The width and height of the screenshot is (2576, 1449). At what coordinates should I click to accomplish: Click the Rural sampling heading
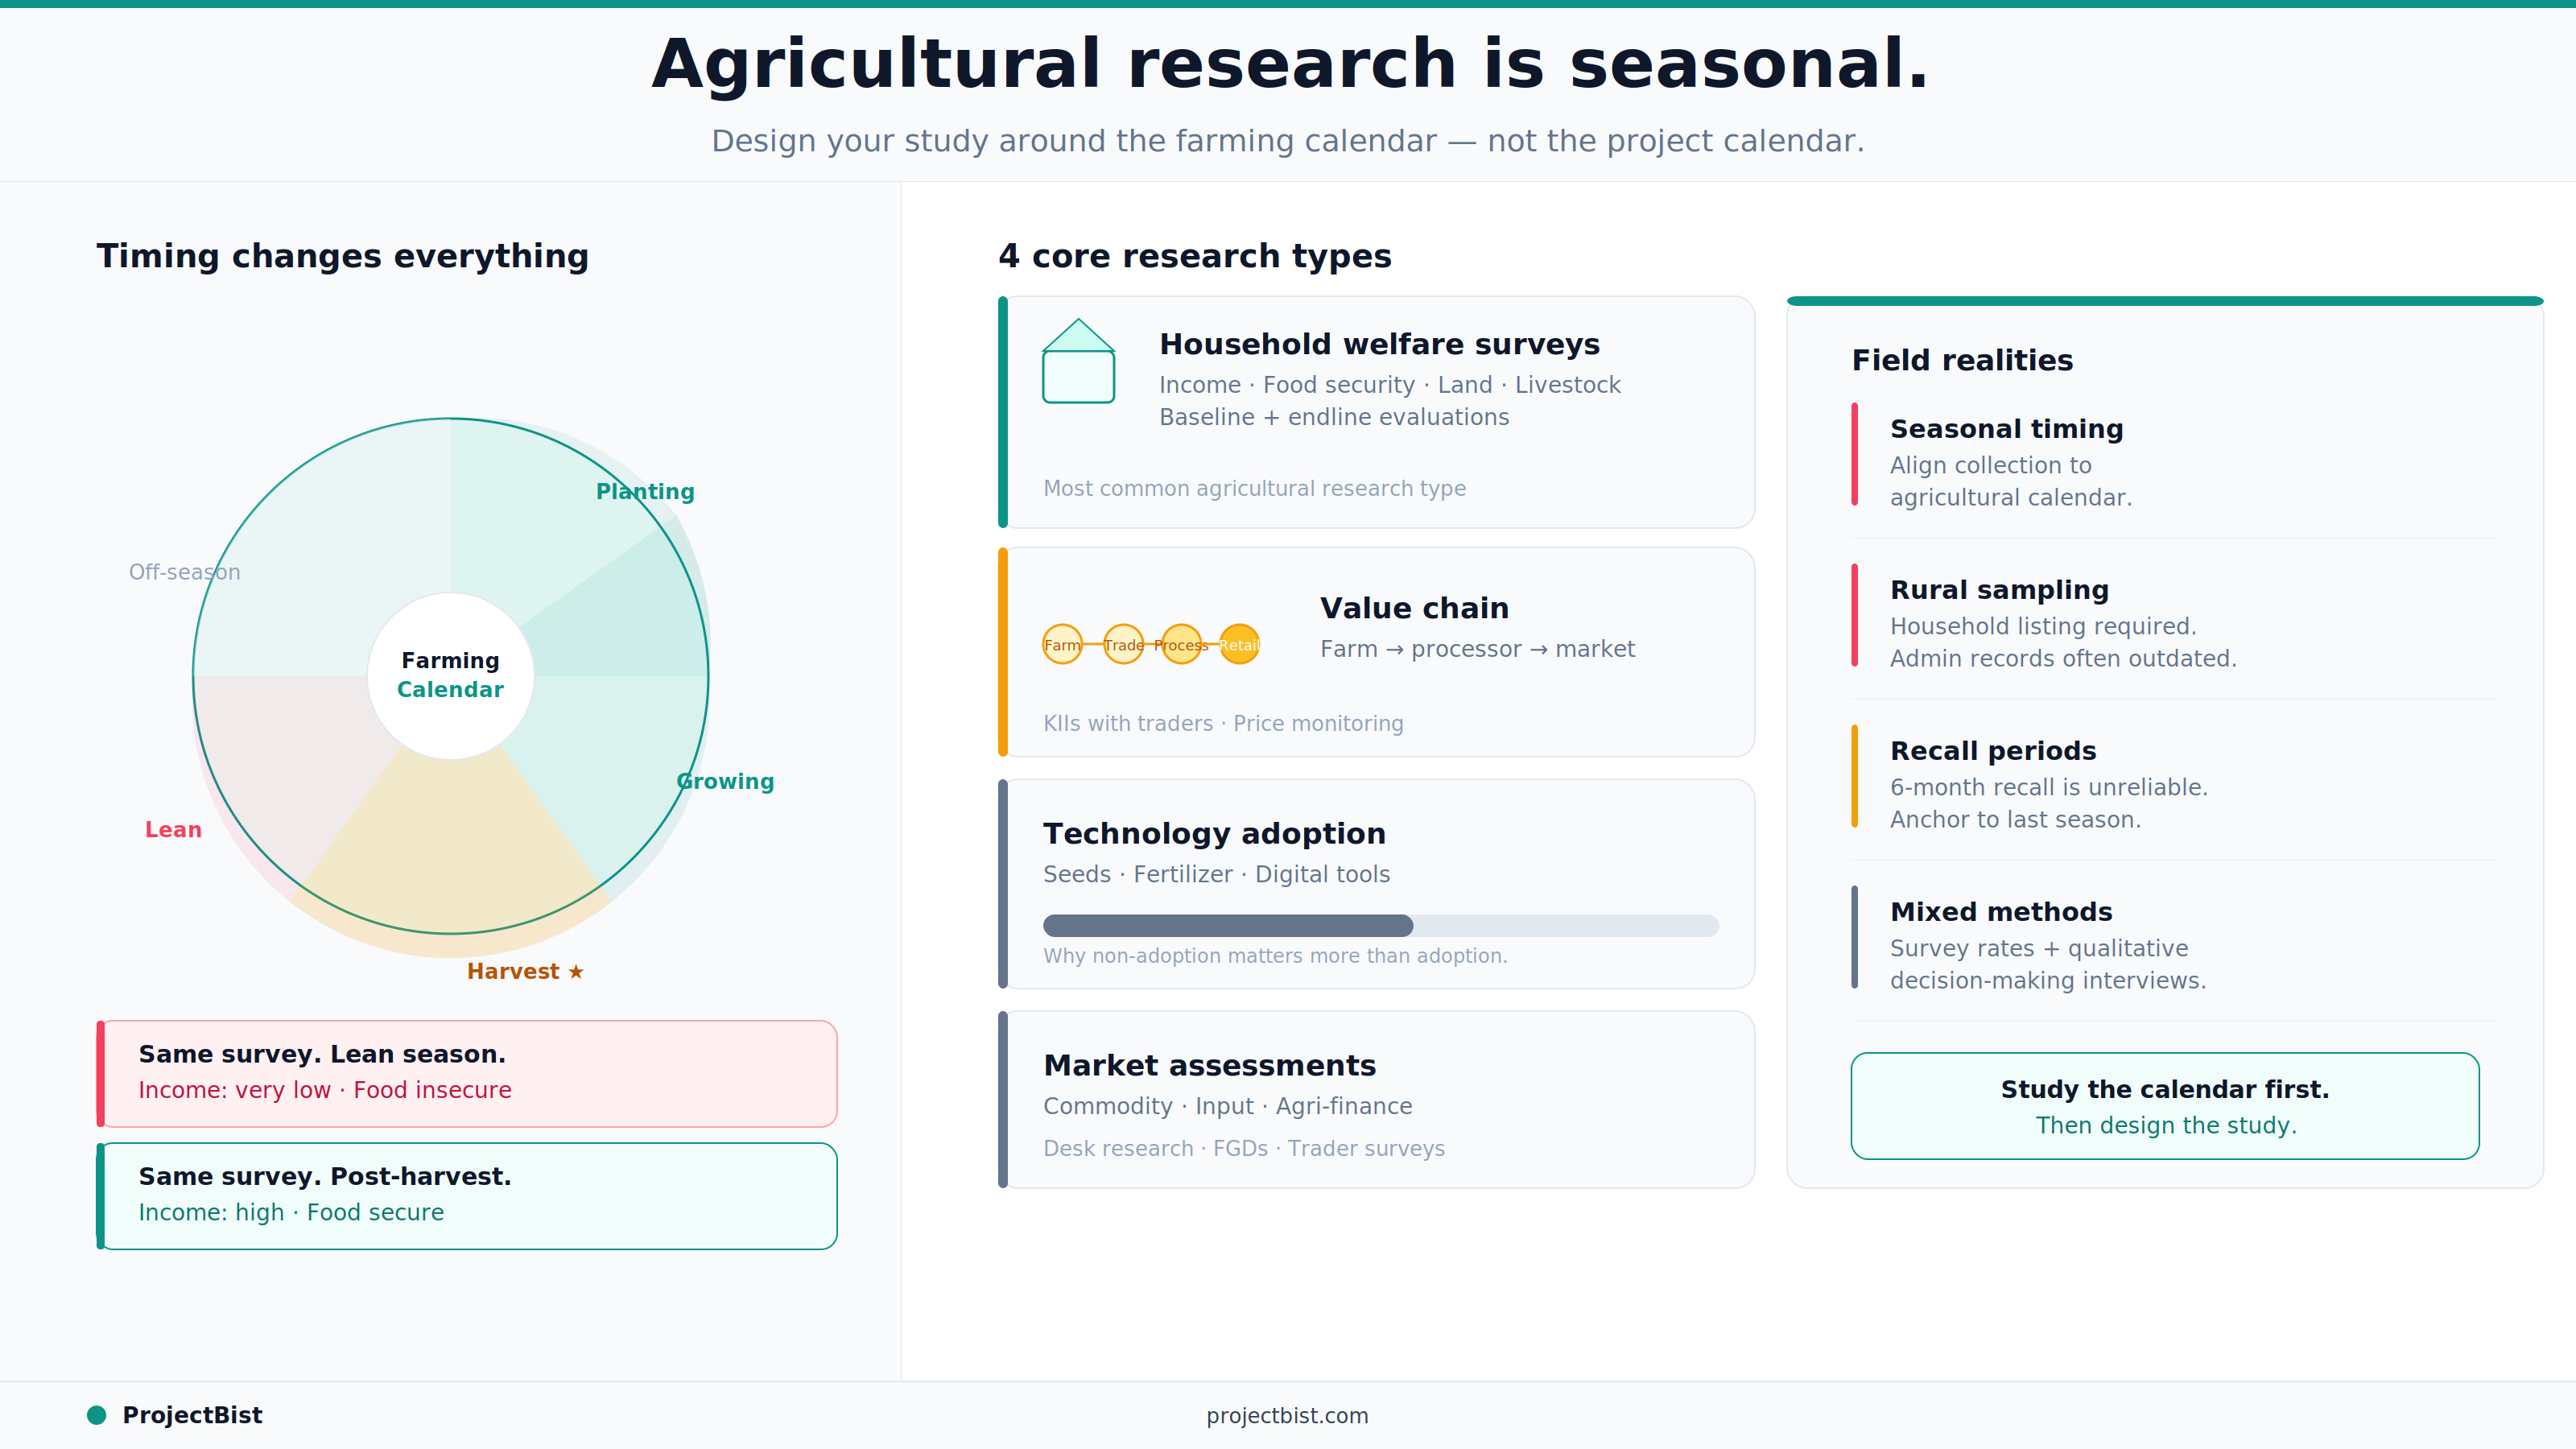(x=1999, y=590)
